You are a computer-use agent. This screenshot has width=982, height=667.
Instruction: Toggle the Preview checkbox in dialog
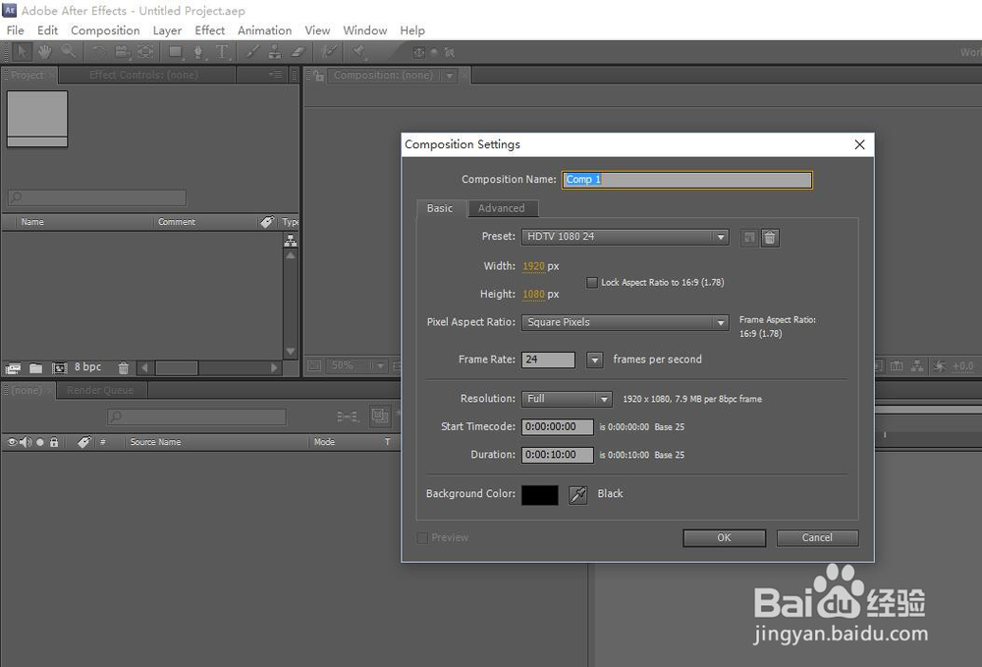(422, 538)
